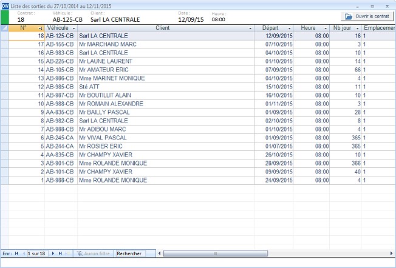The image size is (396, 268).
Task: Select the client cell Mr ROSIER ERIC
Action: [166, 146]
